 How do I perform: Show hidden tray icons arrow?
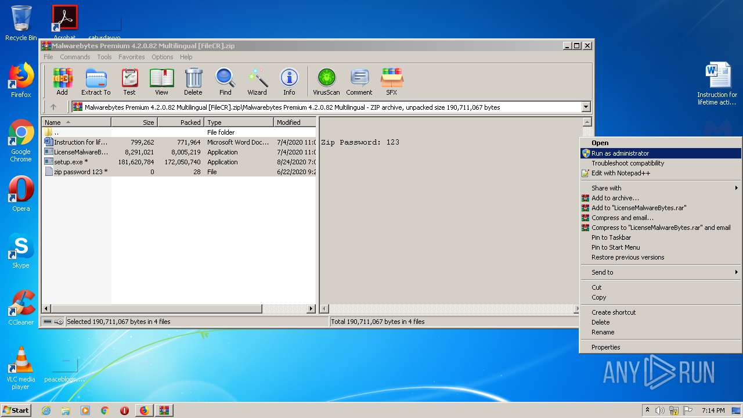click(647, 410)
